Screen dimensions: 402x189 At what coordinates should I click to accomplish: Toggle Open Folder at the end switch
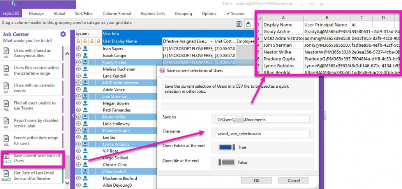pyautogui.click(x=227, y=147)
